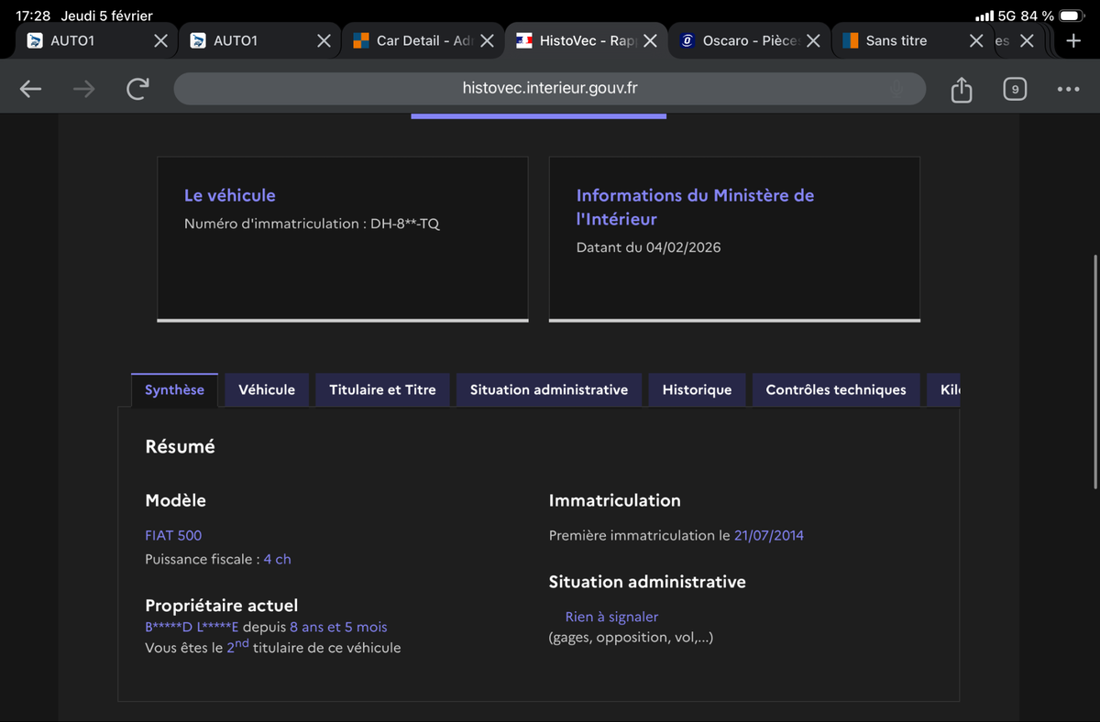1100x722 pixels.
Task: Open the Véhicule tab
Action: tap(267, 389)
